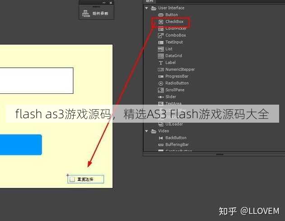Click the CheckBox component icon
Screen dimensions: 285x221
[161, 22]
